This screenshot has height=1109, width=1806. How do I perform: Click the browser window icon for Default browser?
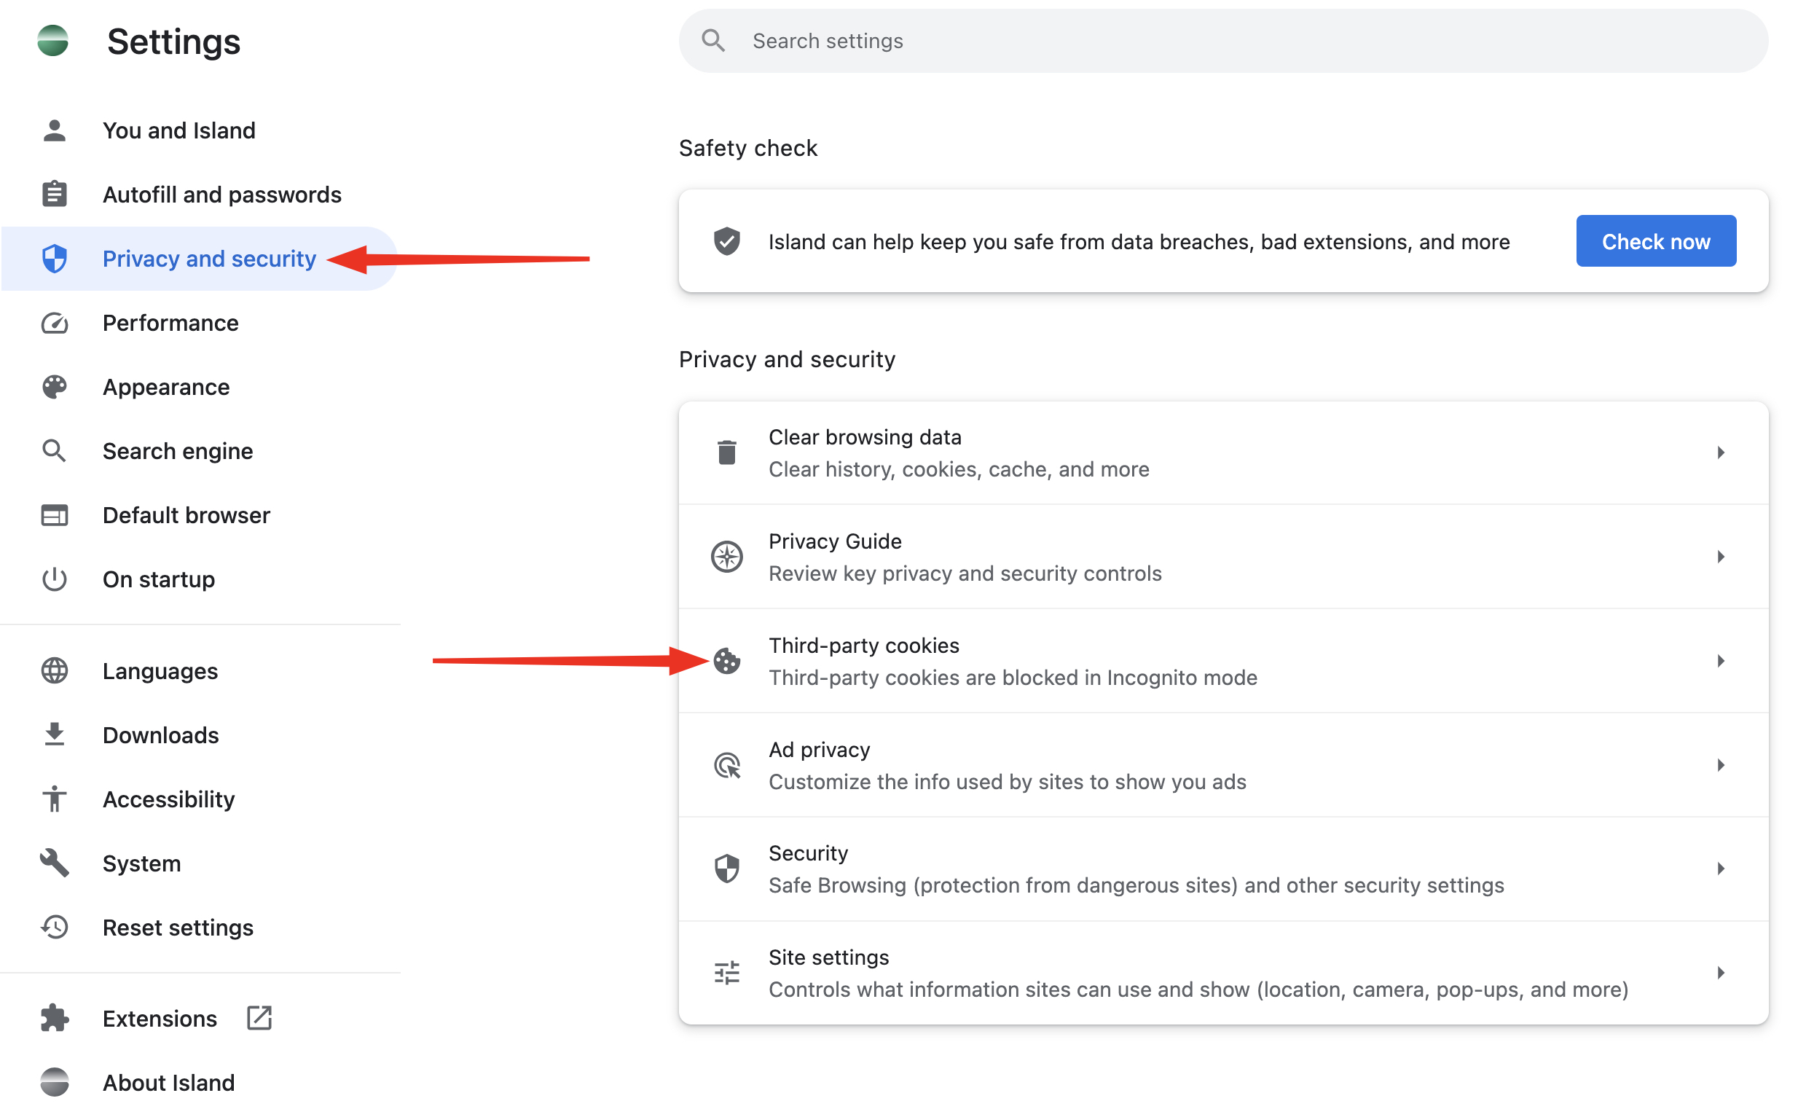pos(54,515)
